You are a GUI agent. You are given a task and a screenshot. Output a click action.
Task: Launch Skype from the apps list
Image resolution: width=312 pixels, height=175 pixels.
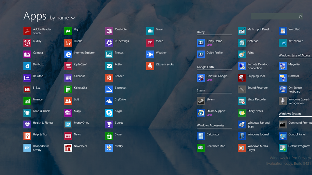109,113
